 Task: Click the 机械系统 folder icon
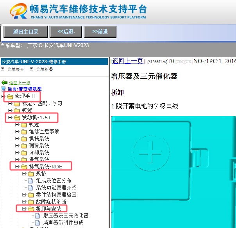24,138
